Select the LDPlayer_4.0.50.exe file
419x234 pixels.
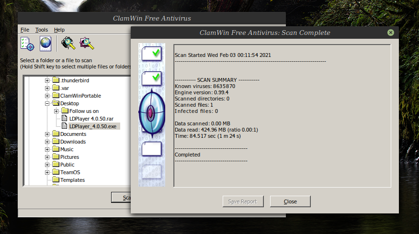pos(94,126)
